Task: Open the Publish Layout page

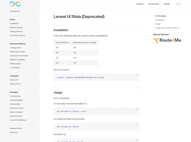Action: point(16,27)
